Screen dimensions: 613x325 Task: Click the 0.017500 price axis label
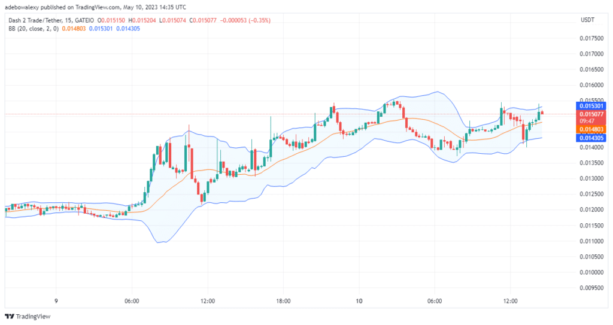(x=591, y=38)
